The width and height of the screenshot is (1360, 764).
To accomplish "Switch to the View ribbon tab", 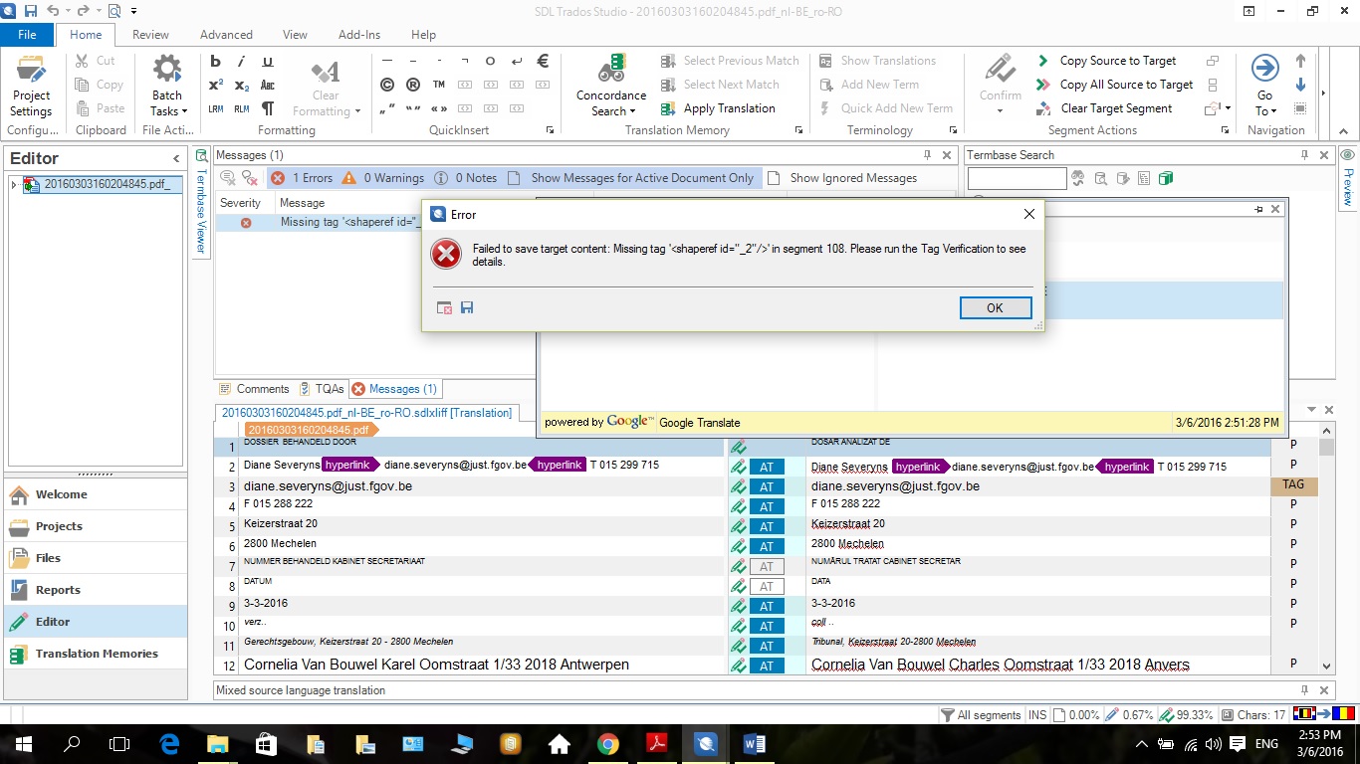I will [295, 34].
